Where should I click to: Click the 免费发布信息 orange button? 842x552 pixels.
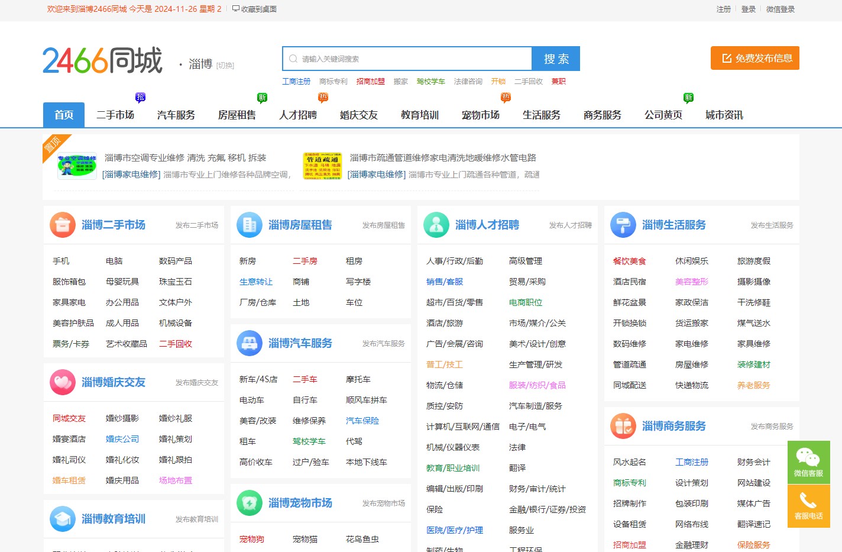(x=755, y=58)
